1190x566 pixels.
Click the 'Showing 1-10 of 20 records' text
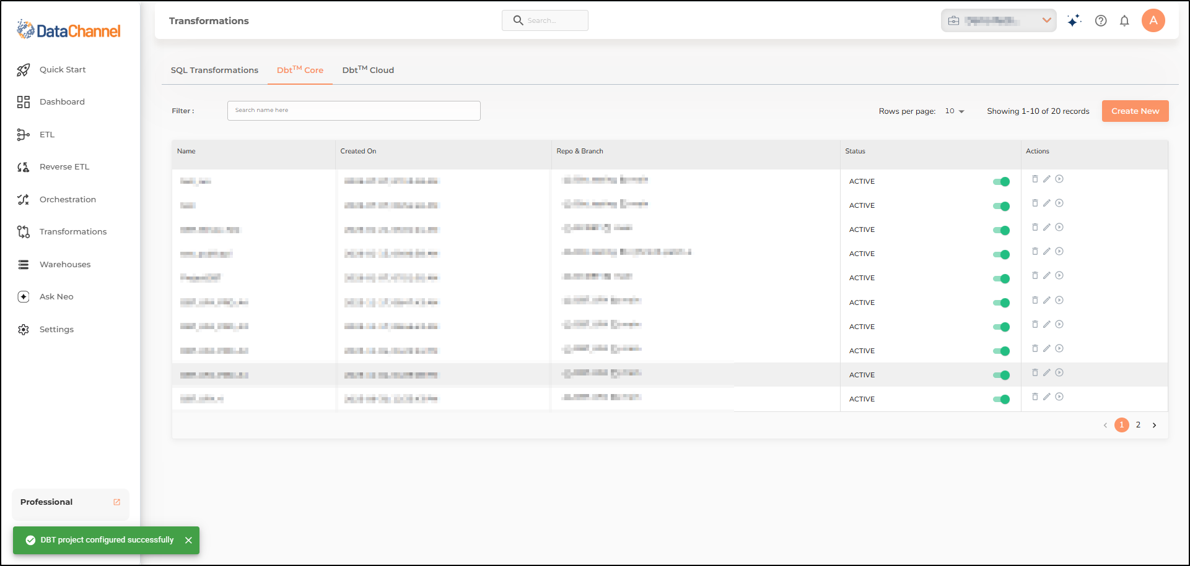pyautogui.click(x=1038, y=111)
